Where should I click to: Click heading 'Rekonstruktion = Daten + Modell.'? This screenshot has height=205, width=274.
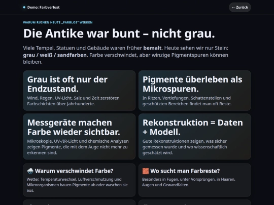tap(193, 127)
